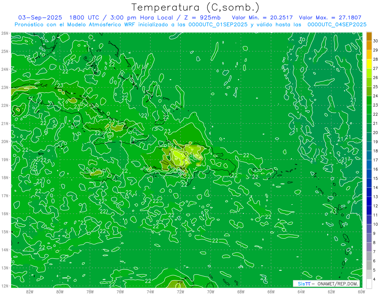
Task: Click the "Temperatura (C,somb.)" chart title
Action: click(x=196, y=7)
